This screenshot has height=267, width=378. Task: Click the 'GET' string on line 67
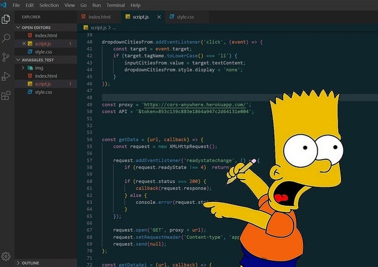pos(156,230)
